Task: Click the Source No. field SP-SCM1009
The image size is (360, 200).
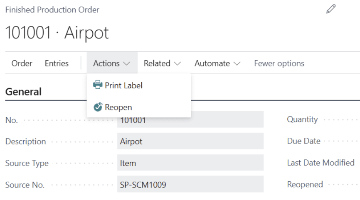Action: (190, 185)
